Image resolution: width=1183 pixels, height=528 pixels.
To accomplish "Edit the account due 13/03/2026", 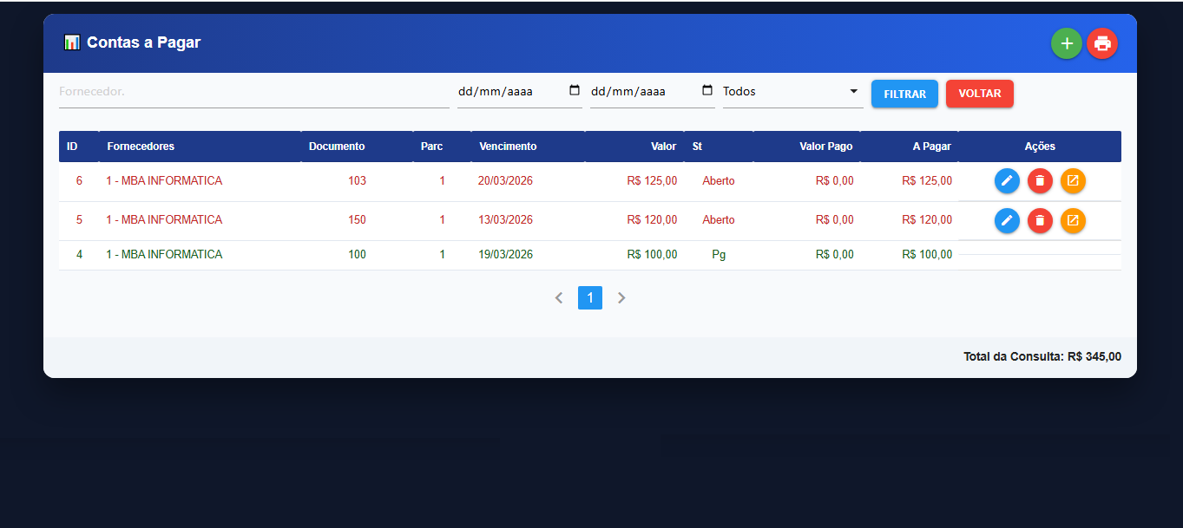I will (1007, 220).
